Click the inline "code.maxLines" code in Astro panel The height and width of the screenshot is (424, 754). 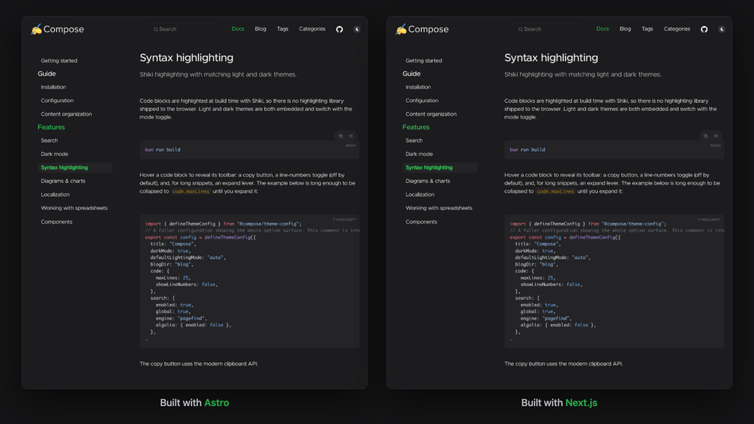coord(191,191)
